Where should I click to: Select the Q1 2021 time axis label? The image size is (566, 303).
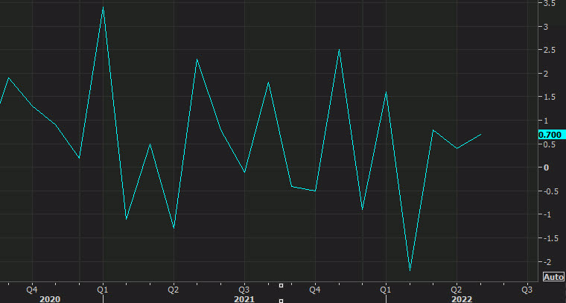pos(103,289)
